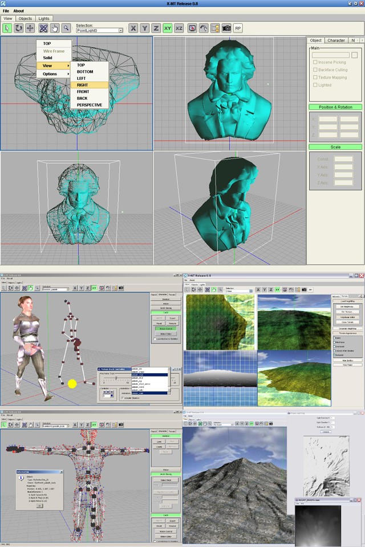The height and width of the screenshot is (547, 365).
Task: Open the About menu in main window
Action: click(18, 11)
